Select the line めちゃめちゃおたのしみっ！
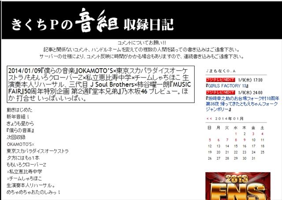This screenshot has width=282, height=200. coord(33,192)
